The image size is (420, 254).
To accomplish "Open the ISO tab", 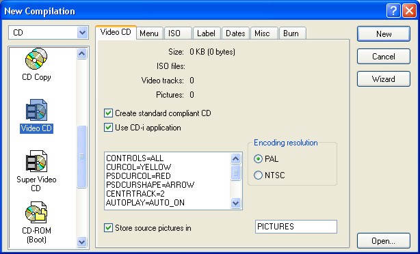I will [x=178, y=33].
